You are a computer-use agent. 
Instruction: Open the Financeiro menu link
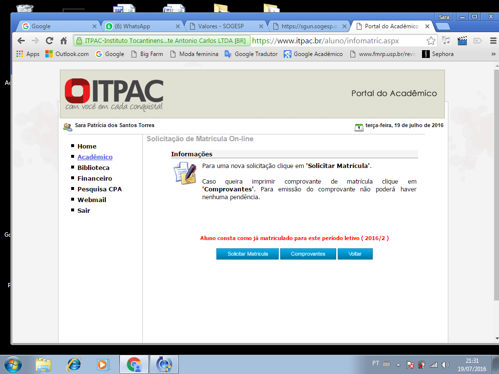point(95,179)
